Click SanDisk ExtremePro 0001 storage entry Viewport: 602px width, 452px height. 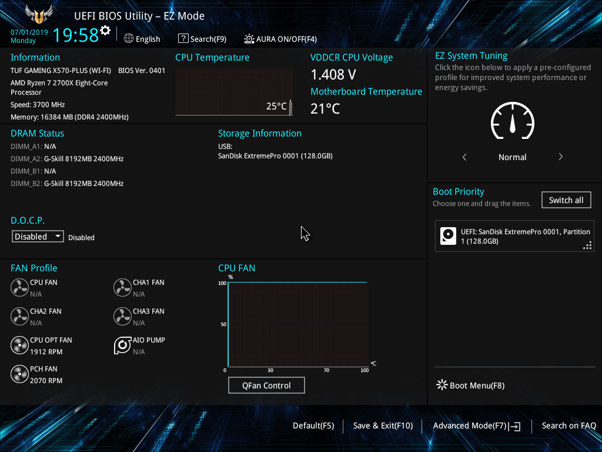coord(275,155)
